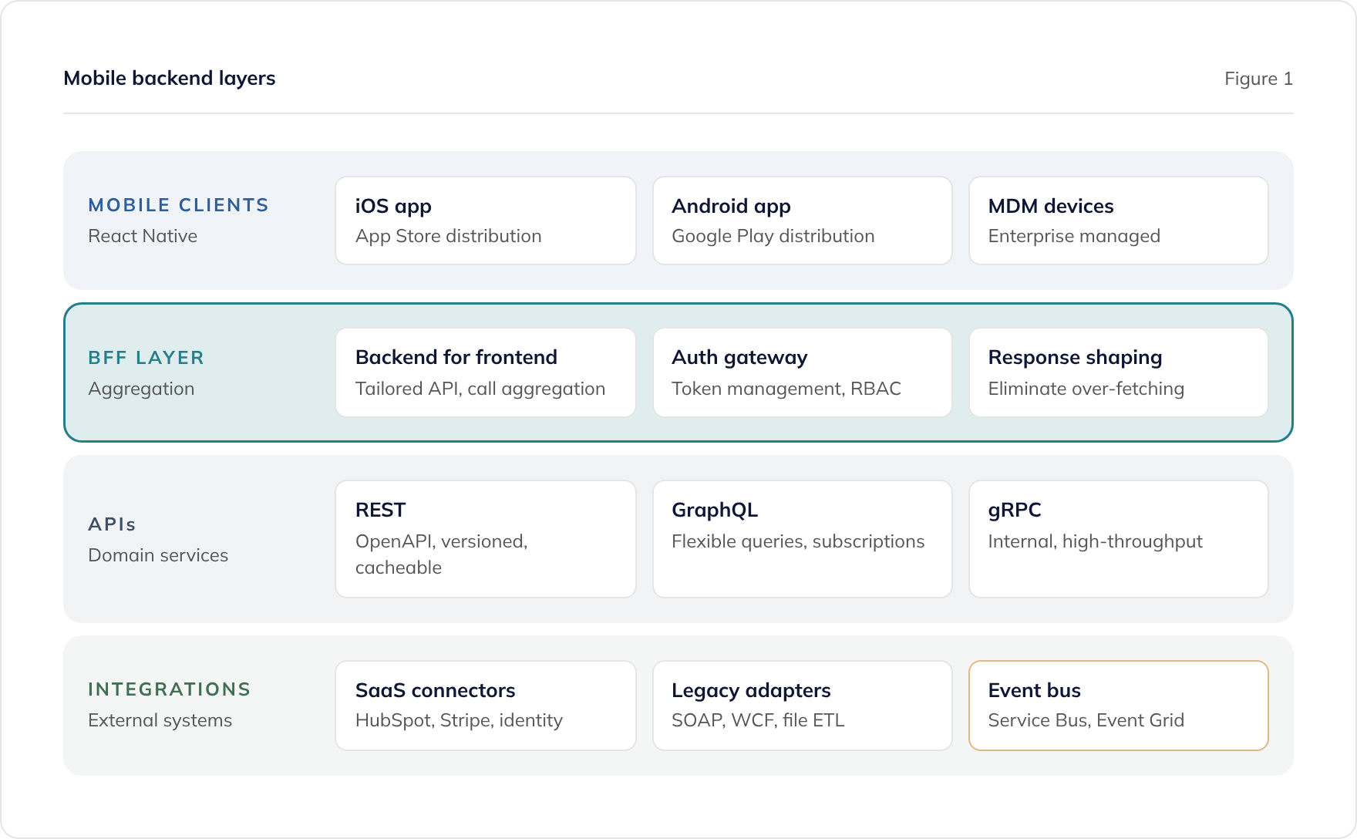Viewport: 1357px width, 839px height.
Task: Click 'Flexible queries, subscriptions' text
Action: click(x=798, y=541)
